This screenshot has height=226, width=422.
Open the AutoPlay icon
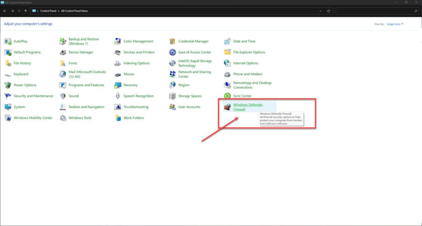click(x=8, y=42)
